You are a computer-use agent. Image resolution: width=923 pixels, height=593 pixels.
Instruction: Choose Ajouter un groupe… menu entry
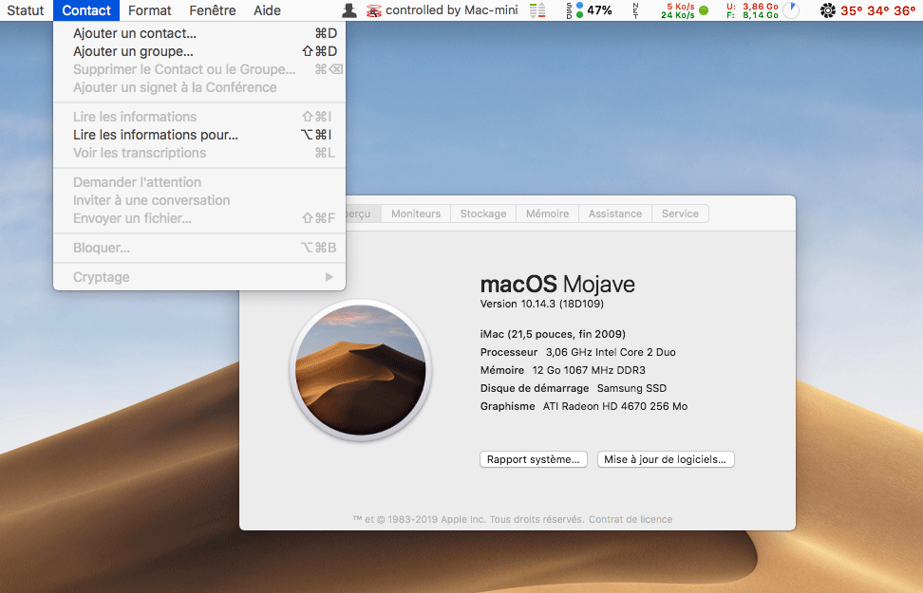coord(199,52)
